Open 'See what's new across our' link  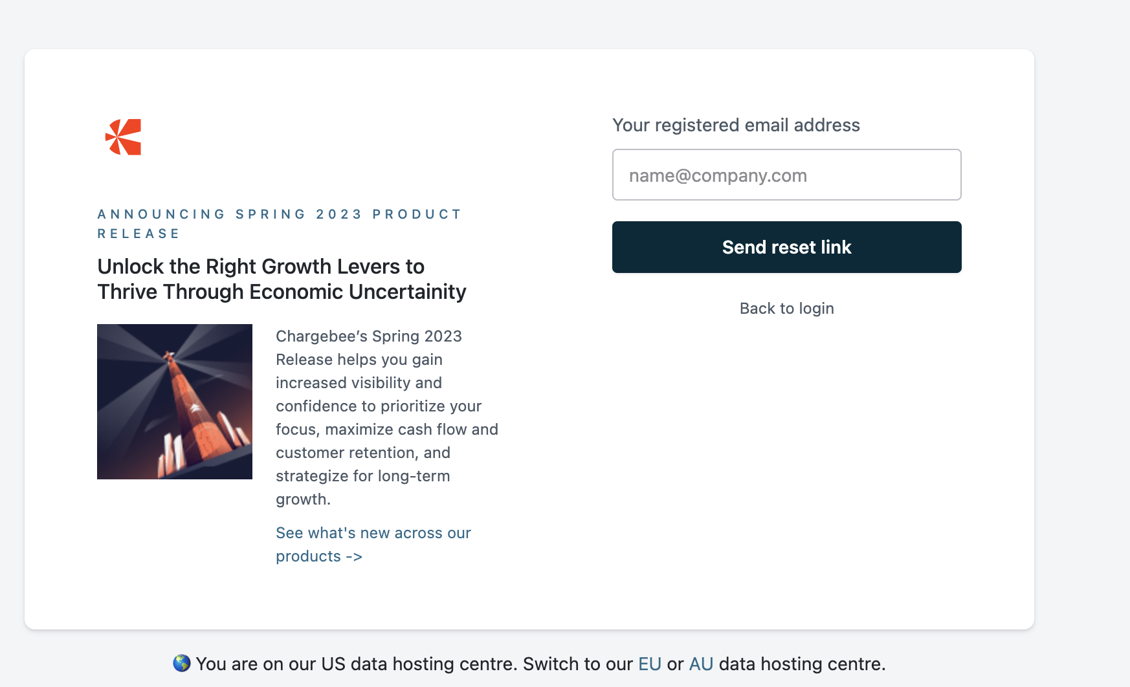[x=373, y=533]
